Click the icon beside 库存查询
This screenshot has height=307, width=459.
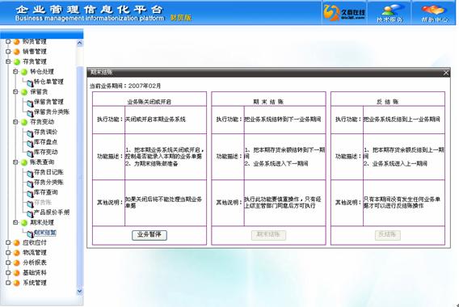(30, 194)
